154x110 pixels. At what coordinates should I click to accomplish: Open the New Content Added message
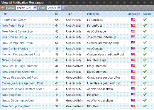pos(15,49)
